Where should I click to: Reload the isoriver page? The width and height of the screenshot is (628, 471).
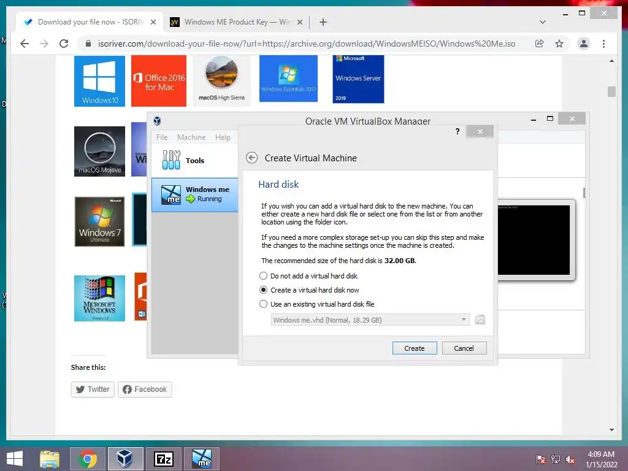click(64, 44)
